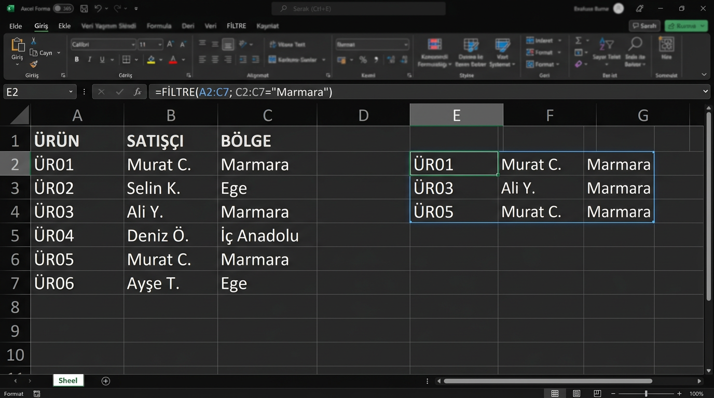The image size is (714, 398).
Task: Click the Bold formatting icon
Action: coord(77,60)
